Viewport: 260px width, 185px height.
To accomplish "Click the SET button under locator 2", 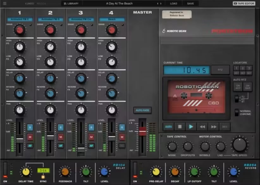I will [243, 73].
